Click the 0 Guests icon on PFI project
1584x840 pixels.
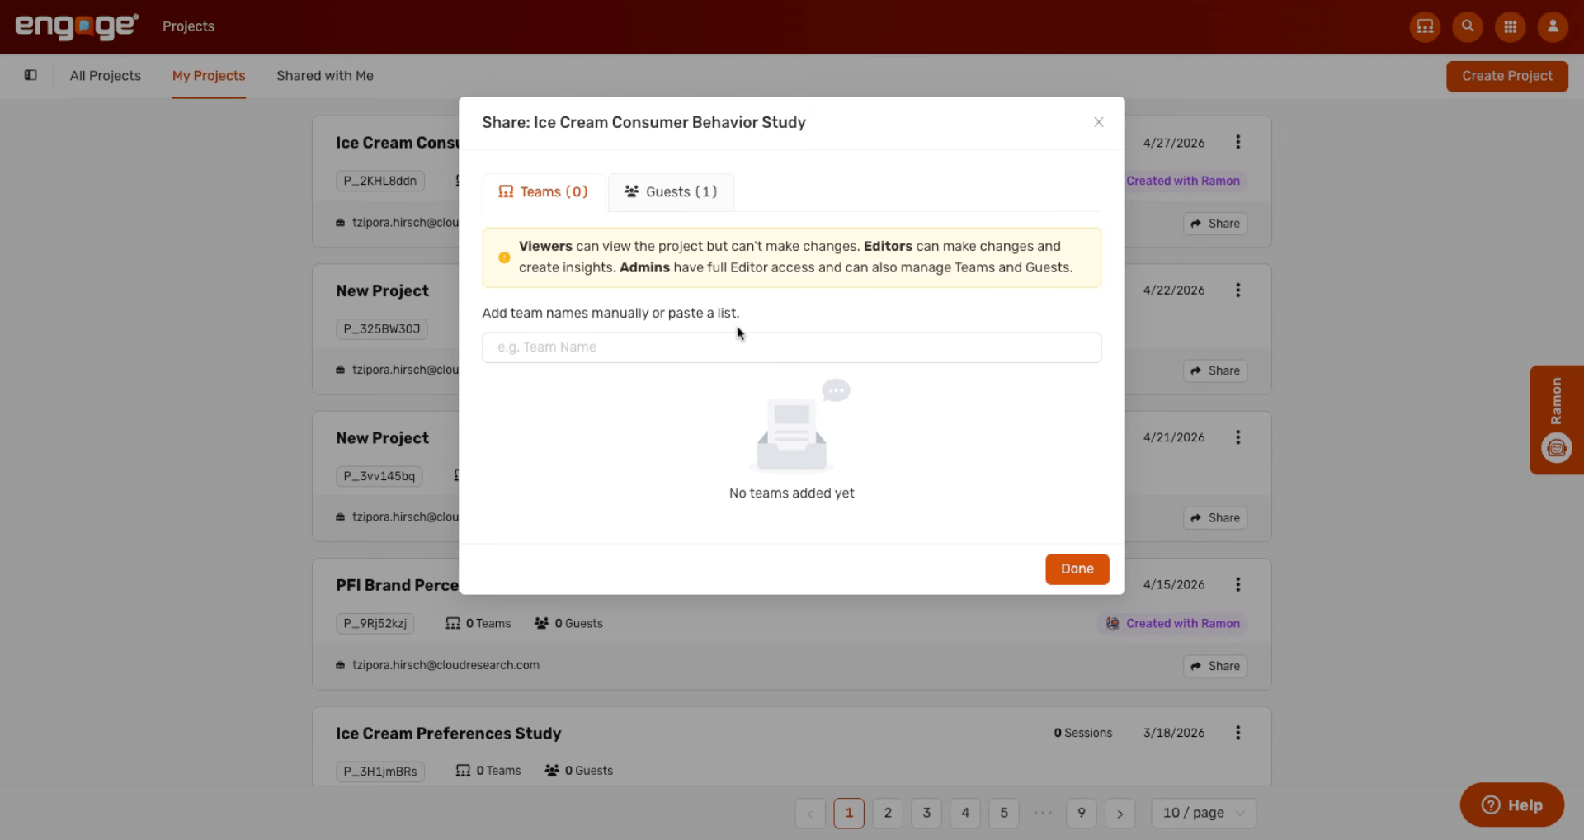tap(541, 623)
